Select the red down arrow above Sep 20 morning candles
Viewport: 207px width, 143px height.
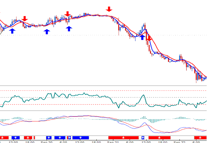[x=68, y=14]
